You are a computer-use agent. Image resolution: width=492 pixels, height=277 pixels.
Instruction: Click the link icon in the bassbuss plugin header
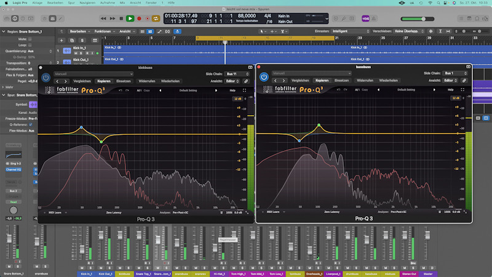(464, 81)
